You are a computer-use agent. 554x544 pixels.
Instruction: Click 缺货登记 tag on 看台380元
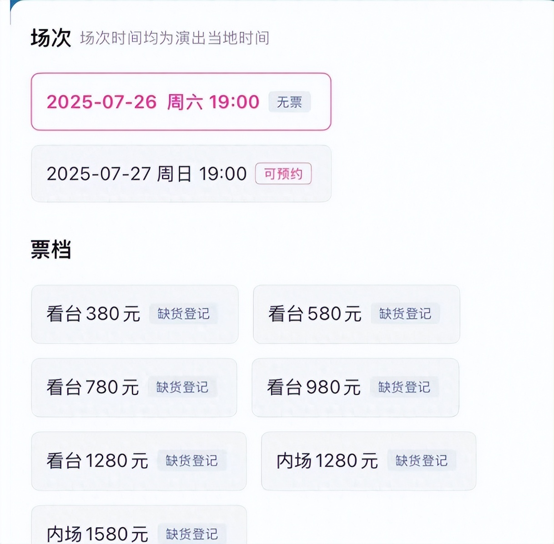pos(183,314)
